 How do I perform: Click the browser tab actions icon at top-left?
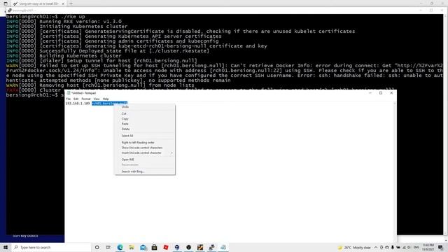(6, 3)
